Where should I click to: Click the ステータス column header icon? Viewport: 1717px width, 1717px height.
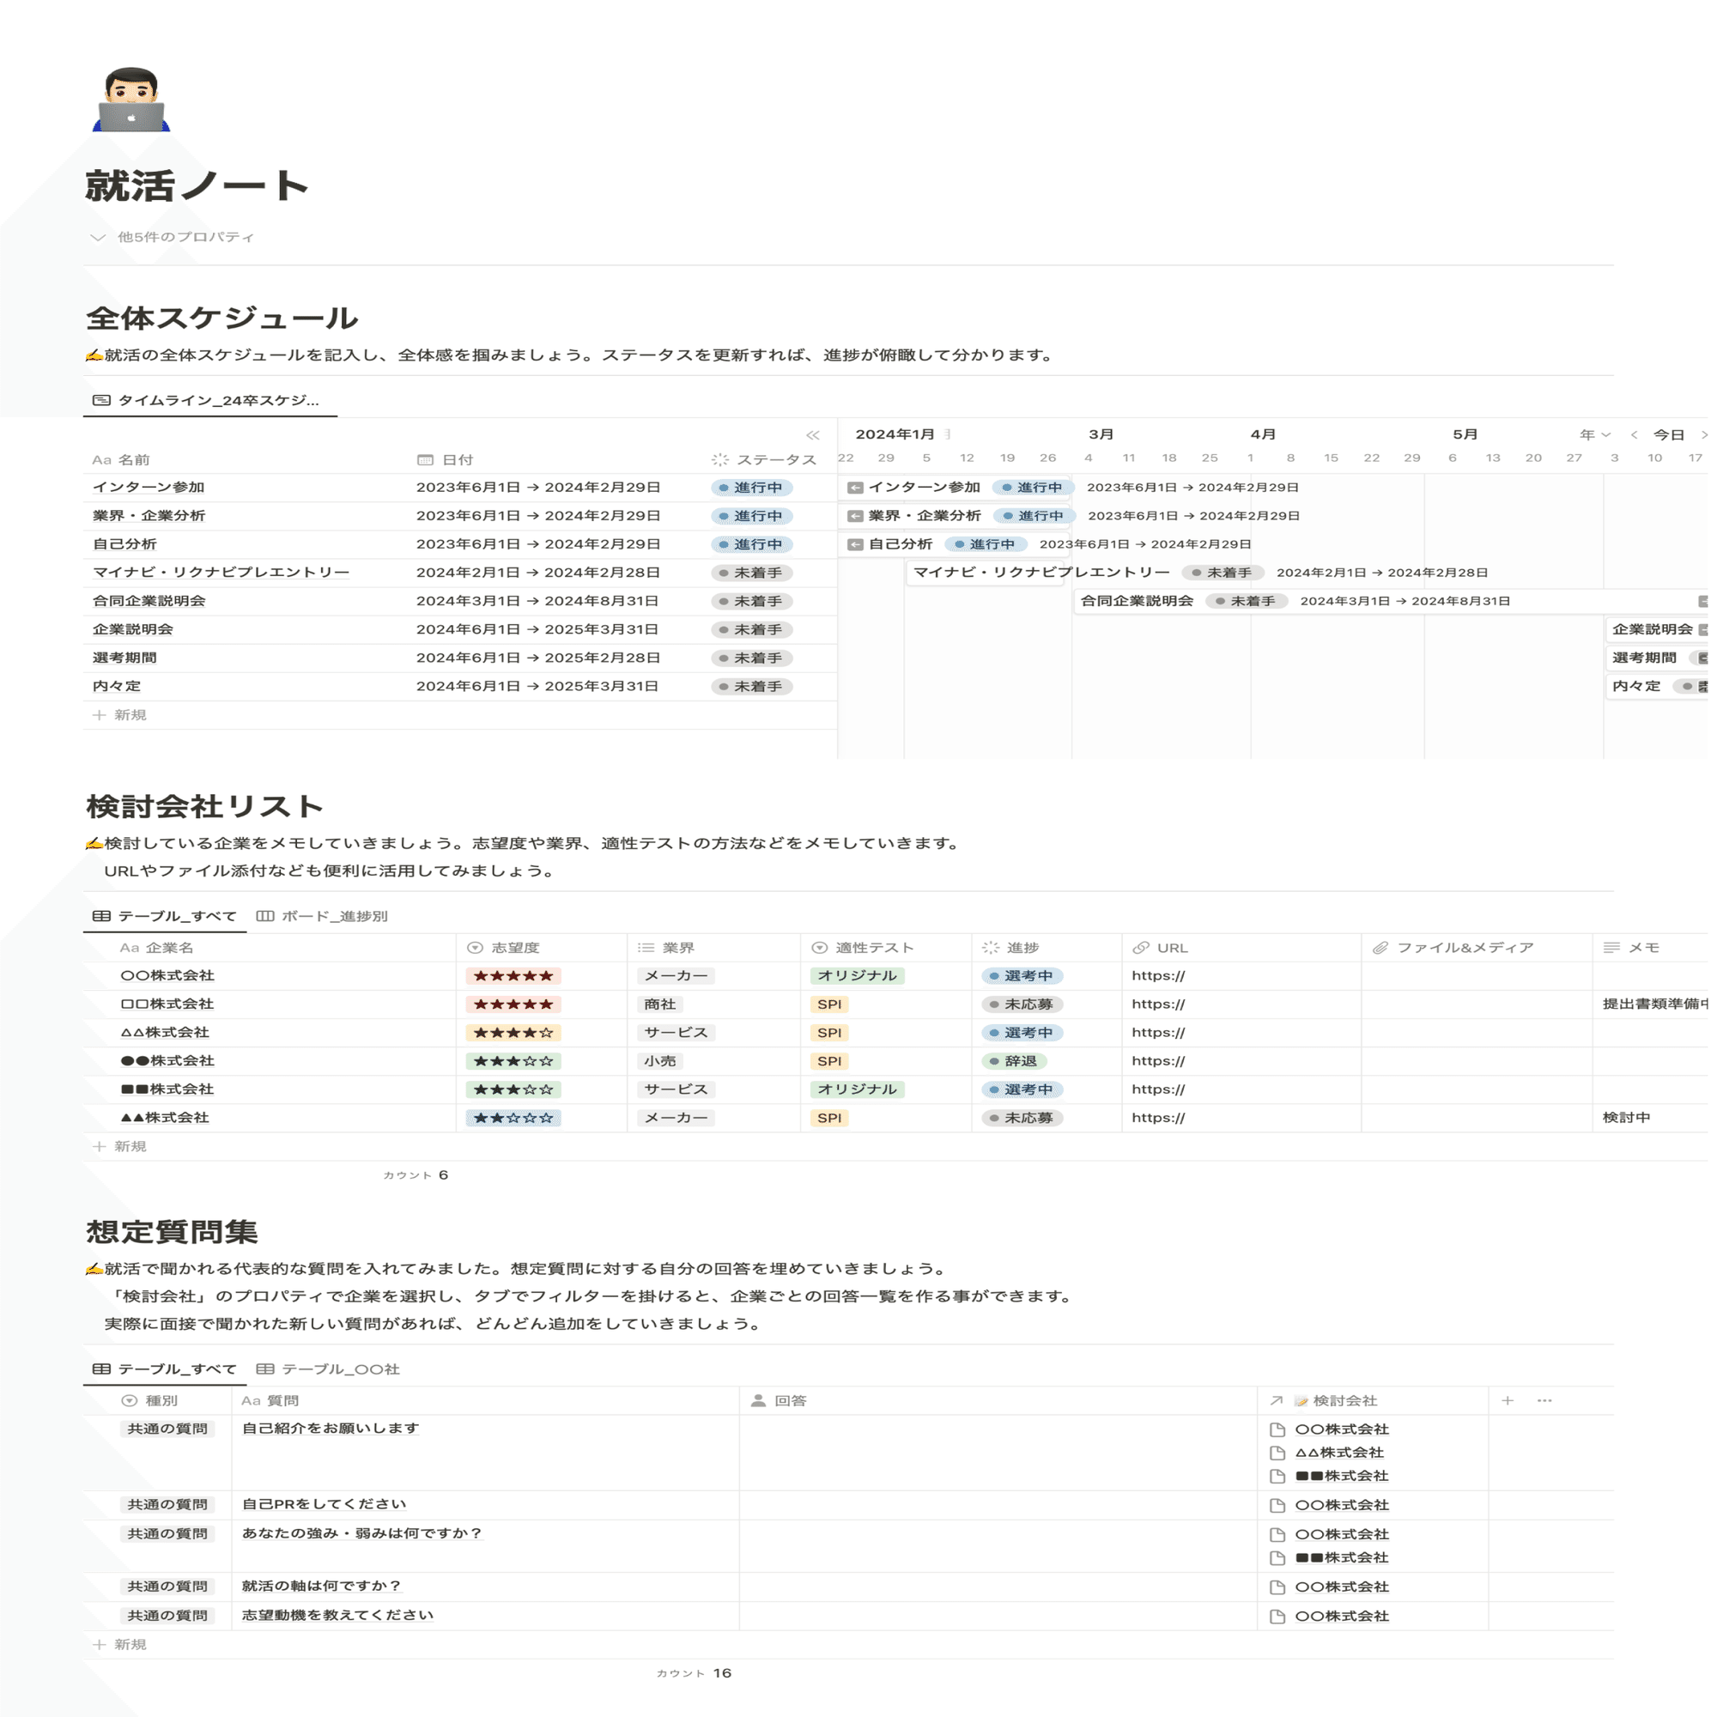click(720, 460)
